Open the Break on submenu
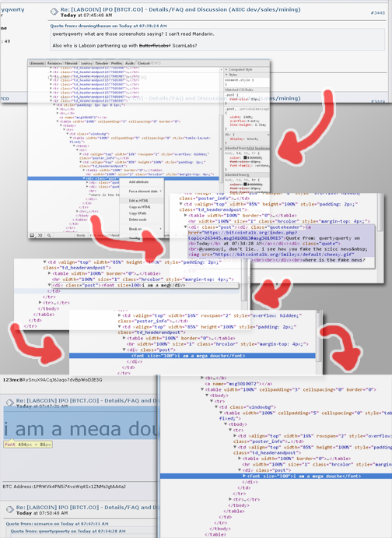The height and width of the screenshot is (538, 392). (142, 229)
